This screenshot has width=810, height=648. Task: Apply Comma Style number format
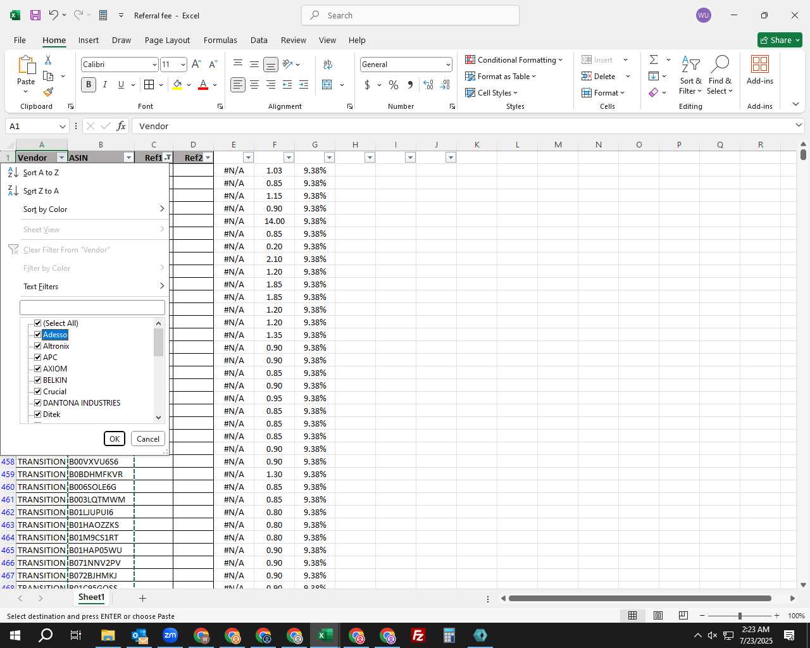click(410, 84)
